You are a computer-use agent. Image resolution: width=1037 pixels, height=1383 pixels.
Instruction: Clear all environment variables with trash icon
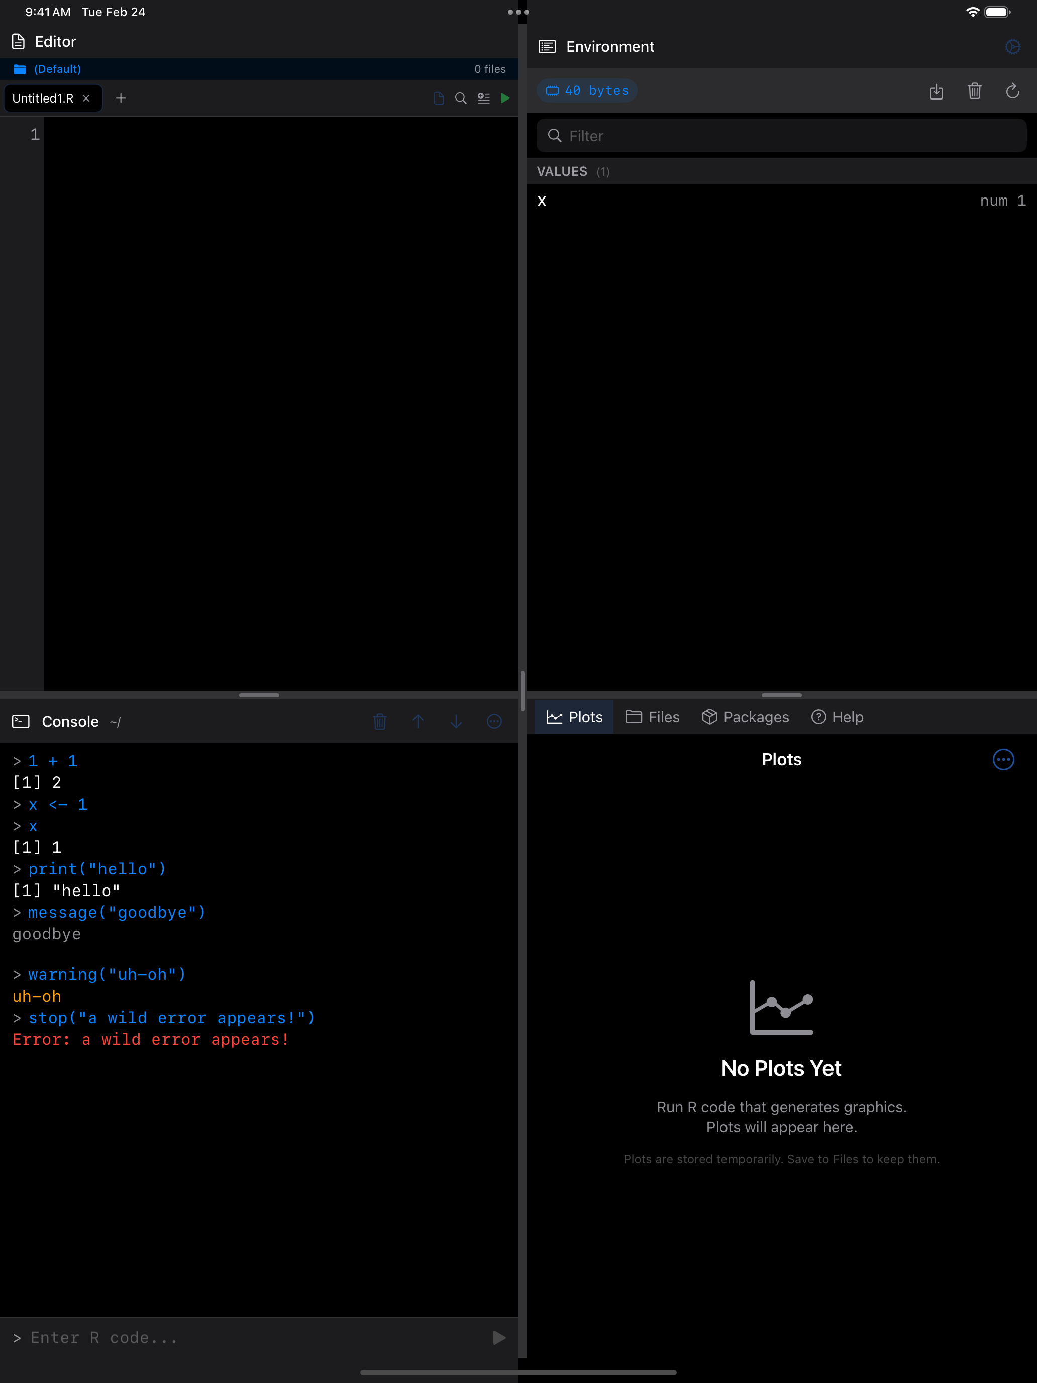point(975,91)
